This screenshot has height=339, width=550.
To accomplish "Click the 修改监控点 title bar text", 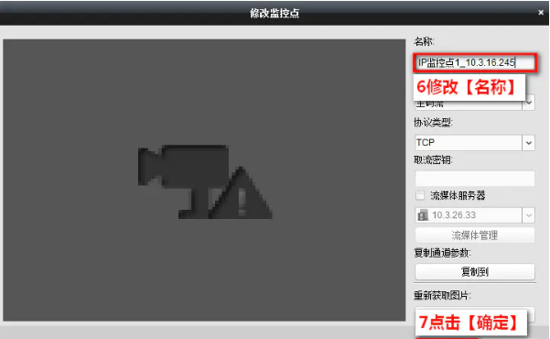I will [x=275, y=14].
